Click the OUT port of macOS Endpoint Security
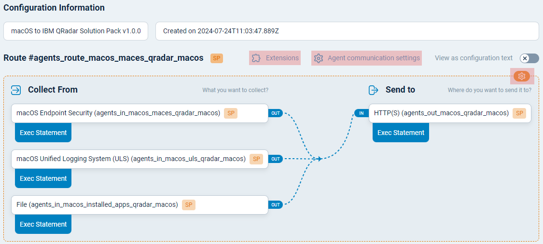 point(275,113)
